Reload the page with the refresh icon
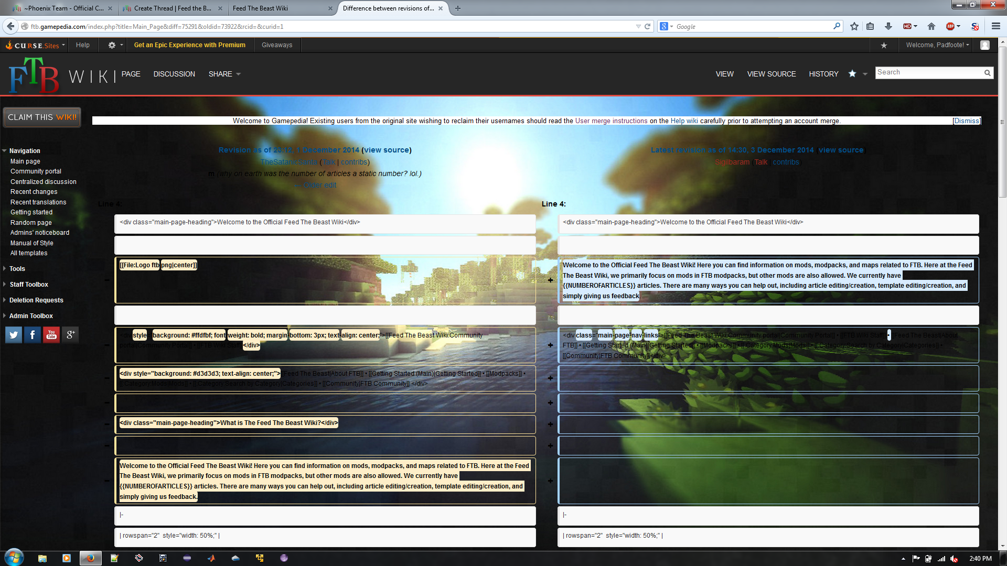The height and width of the screenshot is (566, 1007). (x=647, y=26)
